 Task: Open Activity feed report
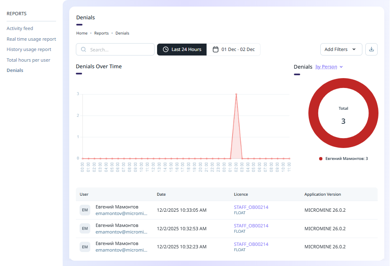tap(20, 28)
